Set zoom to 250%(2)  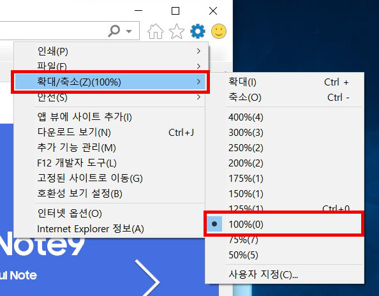[x=285, y=147]
